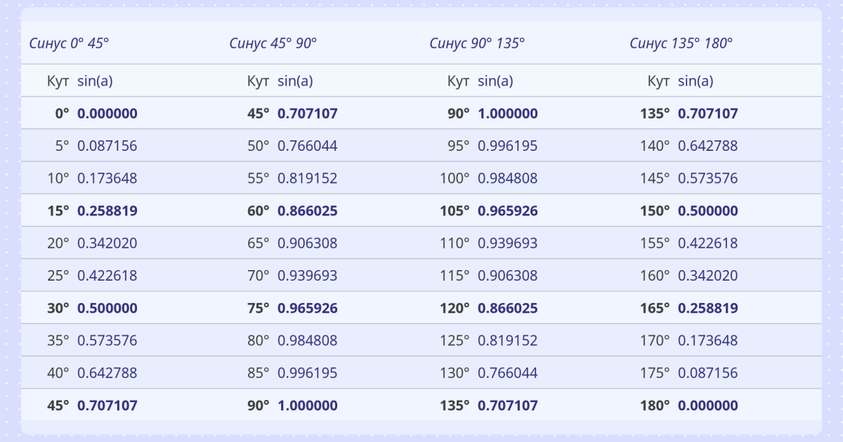Click the sine value for 120°
Screen dimensions: 843x442
click(x=507, y=308)
